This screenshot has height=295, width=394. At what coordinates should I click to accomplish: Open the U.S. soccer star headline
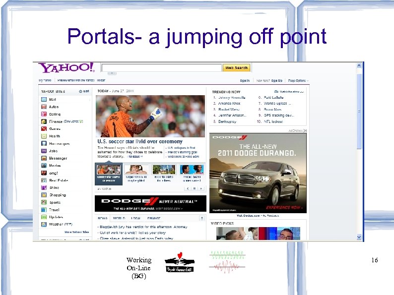(x=140, y=141)
